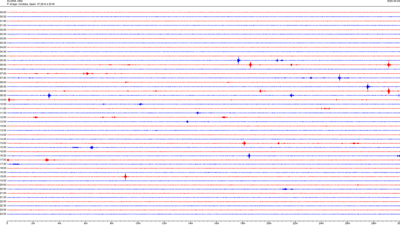The image size is (400, 225).
Task: Click the 09:30 time label
Action: point(3,95)
